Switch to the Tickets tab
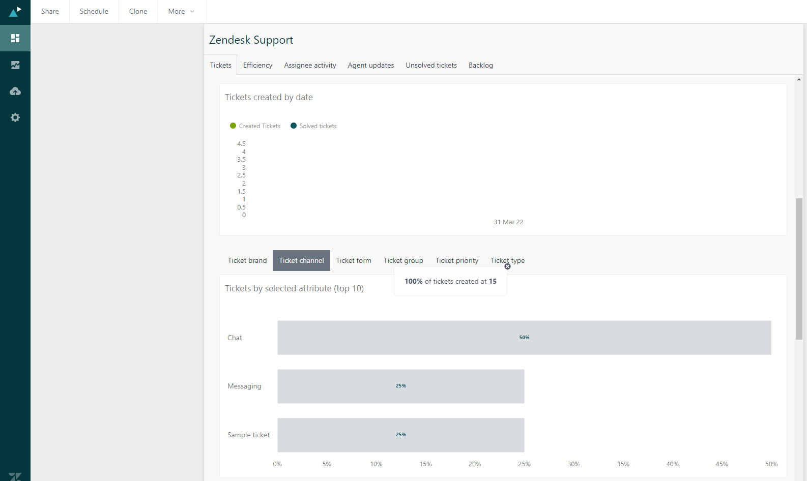Viewport: 807px width, 481px height. [221, 65]
